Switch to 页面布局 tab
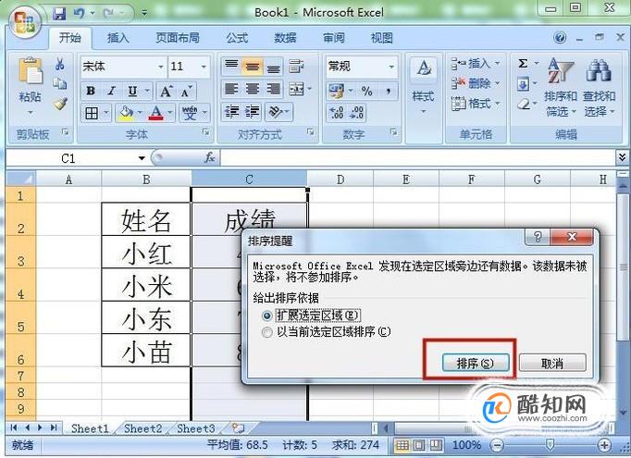The image size is (631, 458). click(178, 38)
